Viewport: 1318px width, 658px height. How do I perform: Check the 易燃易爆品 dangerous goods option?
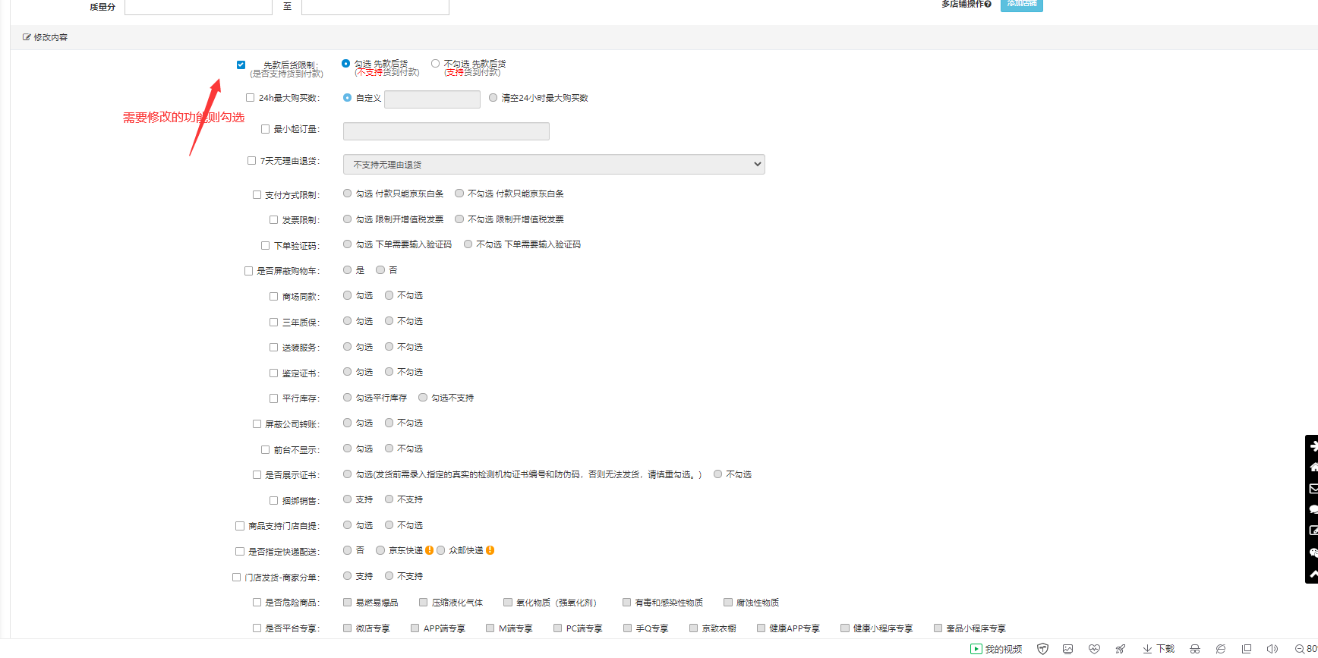pos(347,603)
